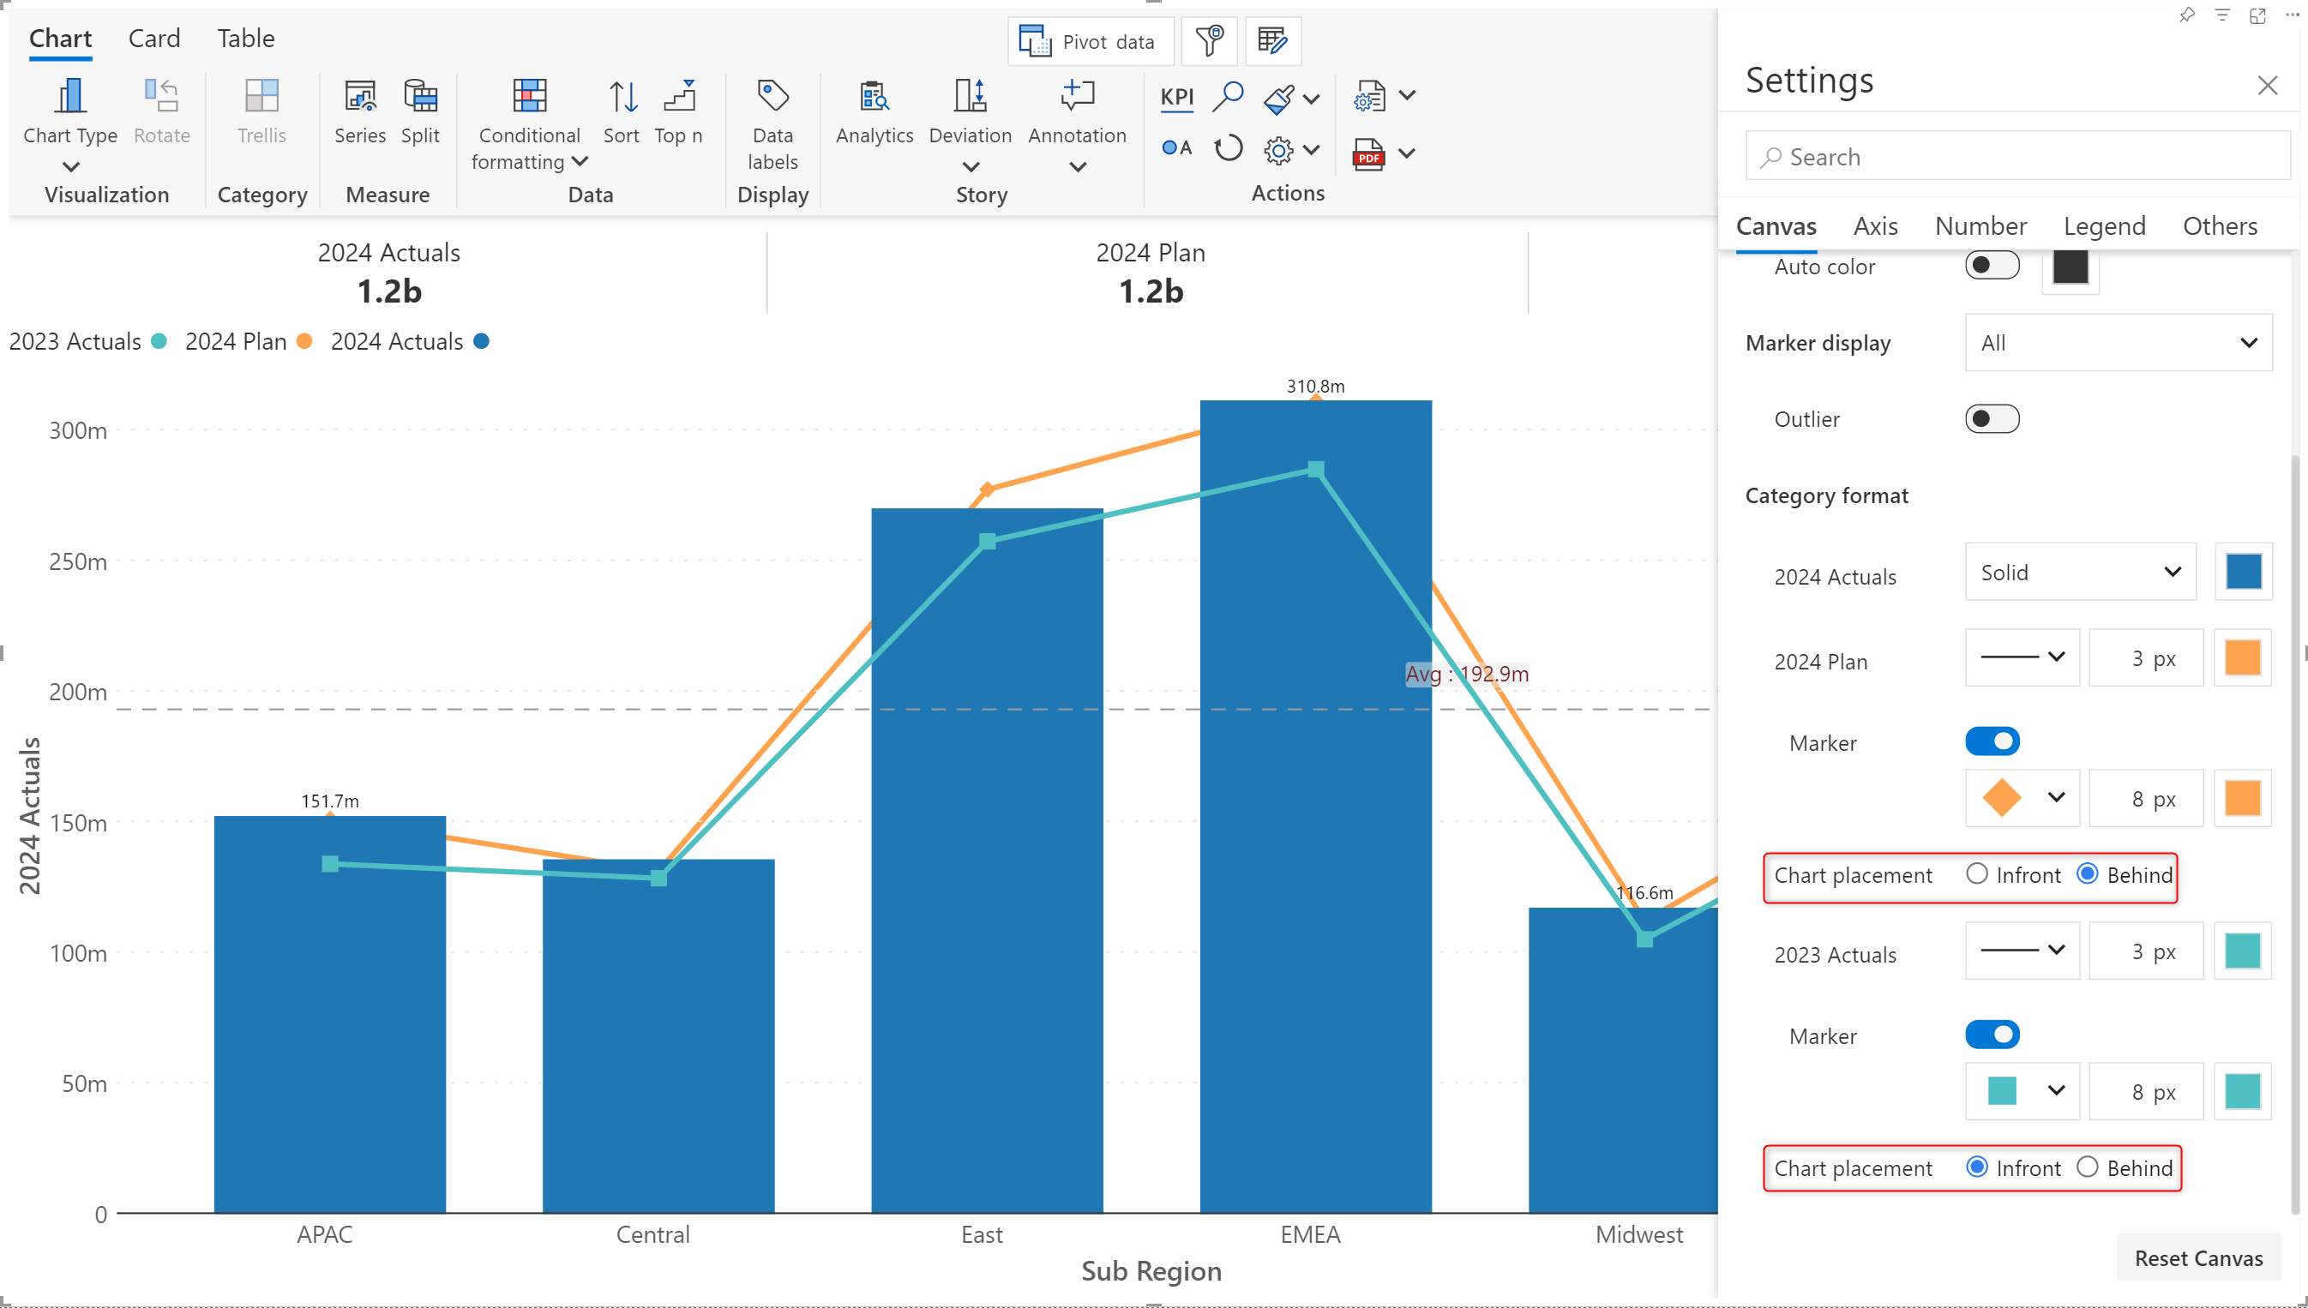
Task: Click the export settings document icon
Action: pos(1369,96)
